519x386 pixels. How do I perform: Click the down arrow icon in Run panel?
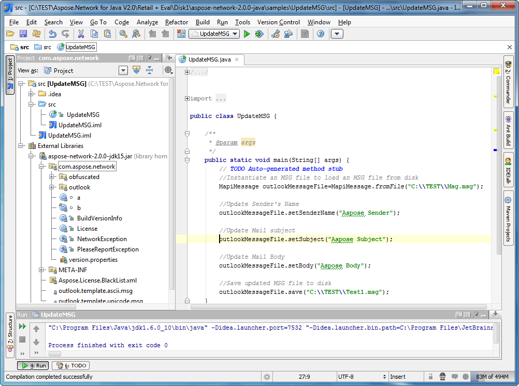(36, 342)
